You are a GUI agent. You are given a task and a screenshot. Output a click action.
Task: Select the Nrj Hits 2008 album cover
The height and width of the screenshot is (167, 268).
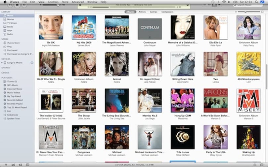(84, 27)
